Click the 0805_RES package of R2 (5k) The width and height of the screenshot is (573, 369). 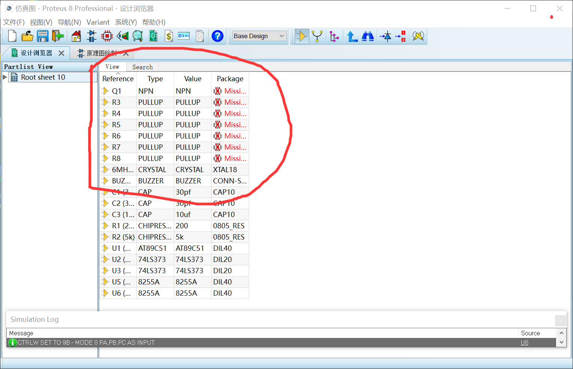[x=230, y=237]
